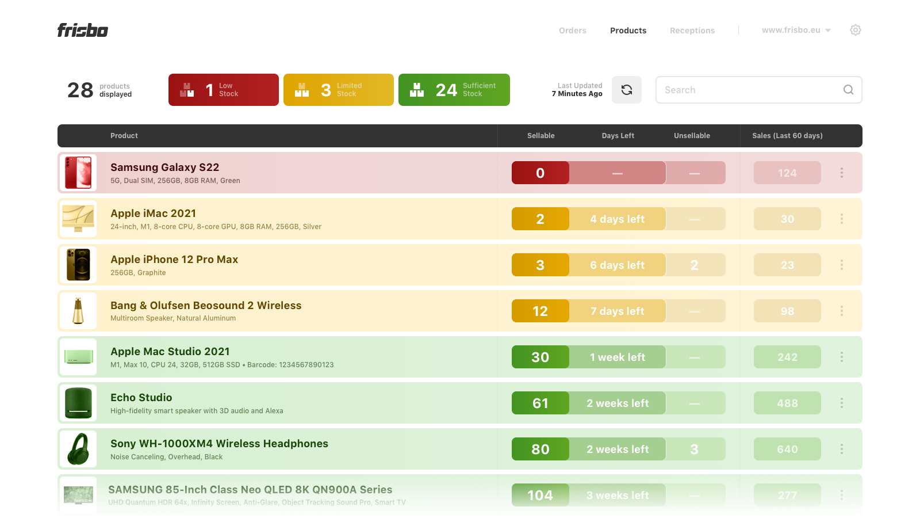
Task: Open Bang & Olufsen Beosound 2 Wireless name
Action: (x=206, y=306)
